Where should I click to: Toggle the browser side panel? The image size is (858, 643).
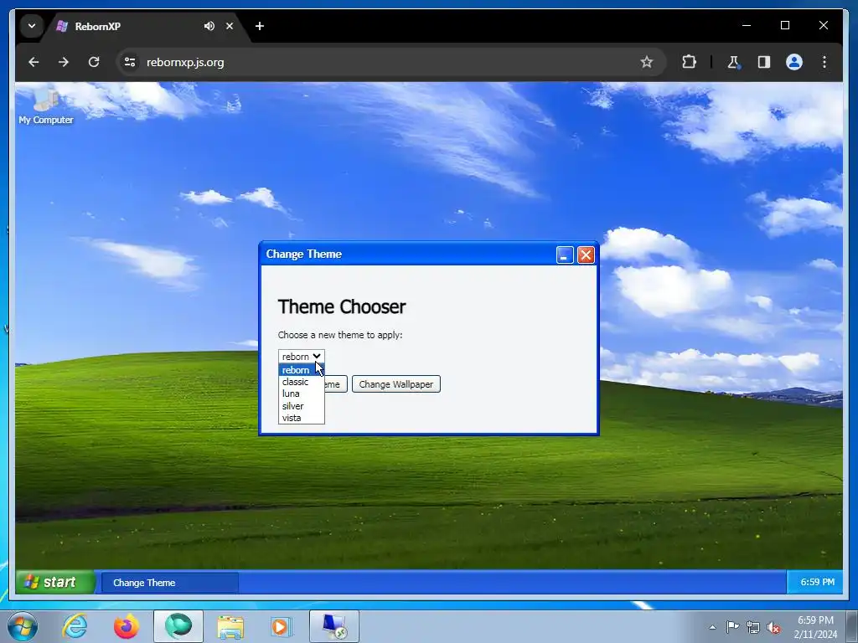[764, 62]
